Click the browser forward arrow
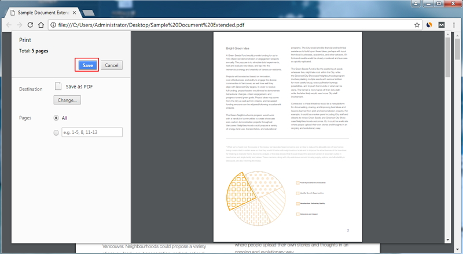 20,25
